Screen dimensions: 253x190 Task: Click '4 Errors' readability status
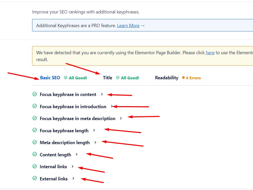(x=193, y=78)
